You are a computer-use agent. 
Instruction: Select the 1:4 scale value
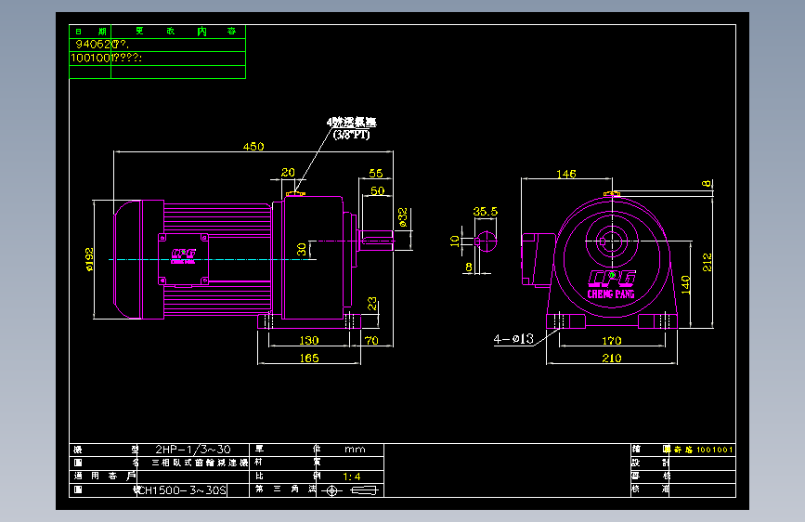coord(352,476)
